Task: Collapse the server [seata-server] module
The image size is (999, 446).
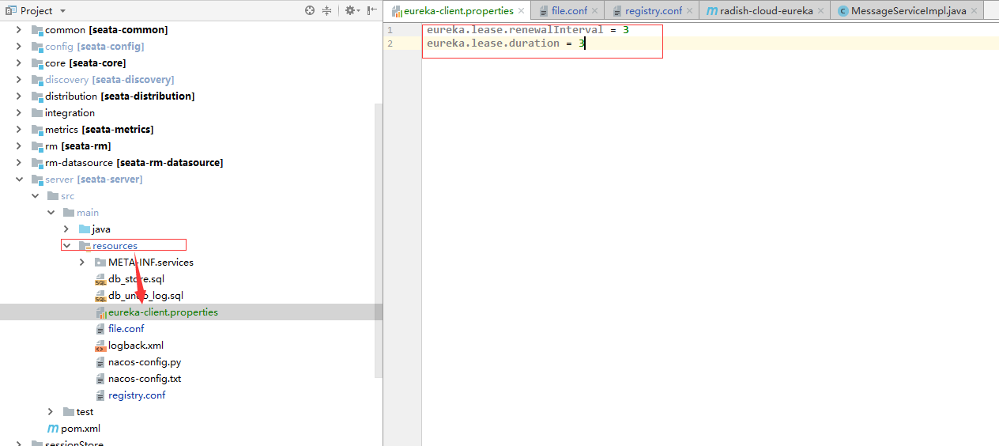Action: pos(19,179)
